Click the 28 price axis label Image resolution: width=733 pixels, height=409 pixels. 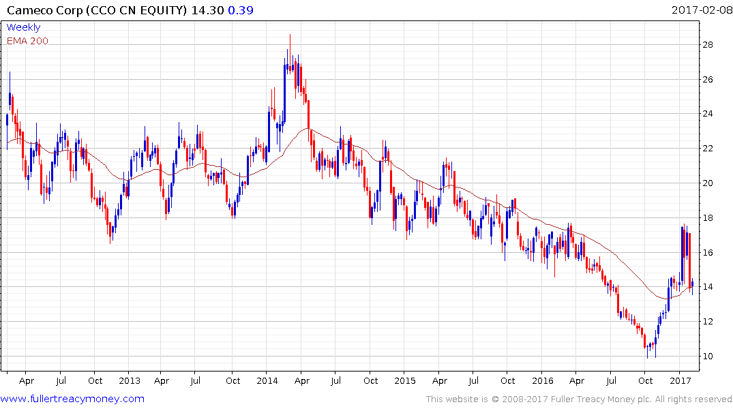click(708, 45)
